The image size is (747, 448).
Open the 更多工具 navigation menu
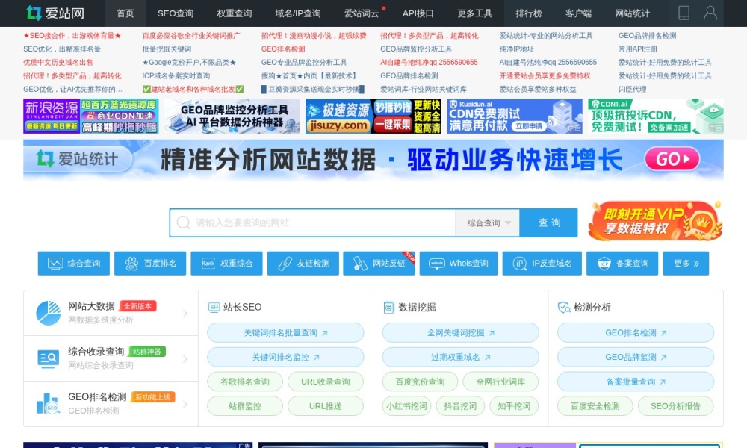474,13
